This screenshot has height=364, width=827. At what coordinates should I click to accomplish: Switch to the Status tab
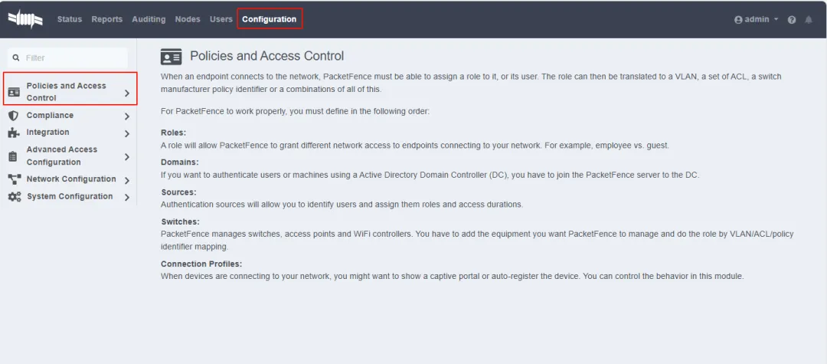[70, 19]
